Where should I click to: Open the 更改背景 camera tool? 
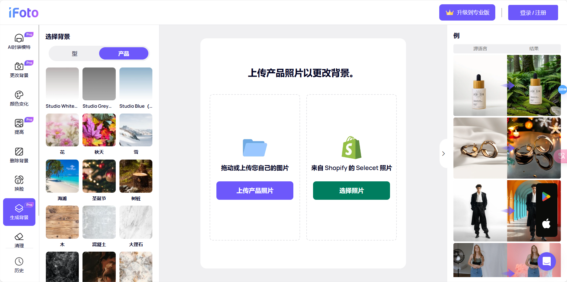point(19,70)
